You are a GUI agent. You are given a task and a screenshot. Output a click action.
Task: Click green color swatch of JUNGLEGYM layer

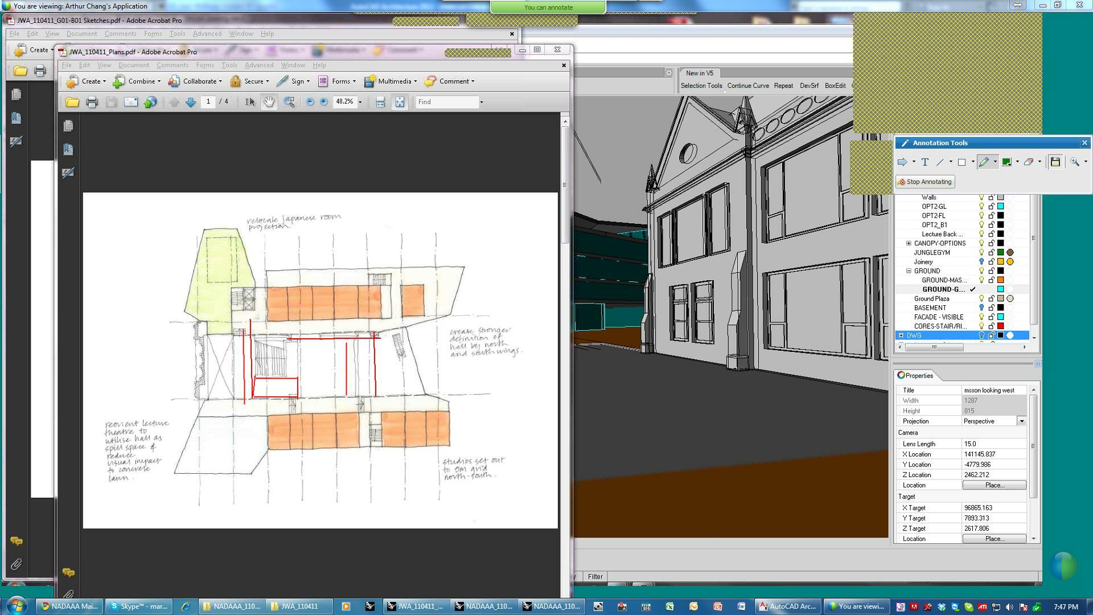pyautogui.click(x=1000, y=252)
